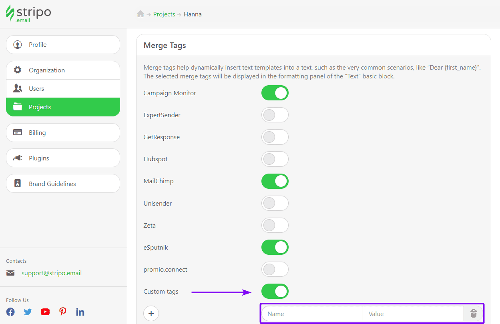
Task: Open the Profile settings via the profile icon
Action: pos(18,44)
